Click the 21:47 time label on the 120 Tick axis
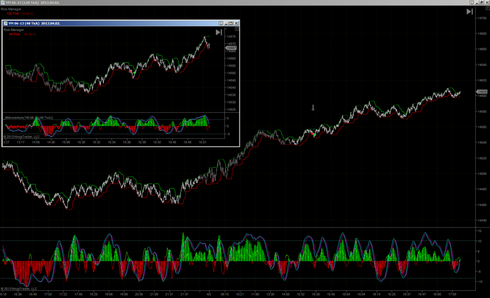Screen dimensions: 490x298 click(184, 294)
